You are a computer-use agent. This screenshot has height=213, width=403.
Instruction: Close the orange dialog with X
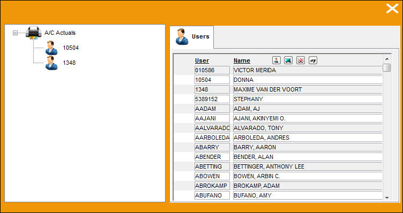click(x=392, y=9)
